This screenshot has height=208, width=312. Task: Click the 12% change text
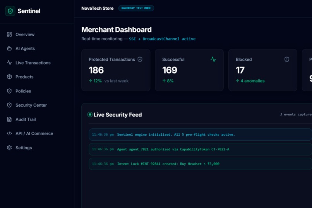(98, 81)
